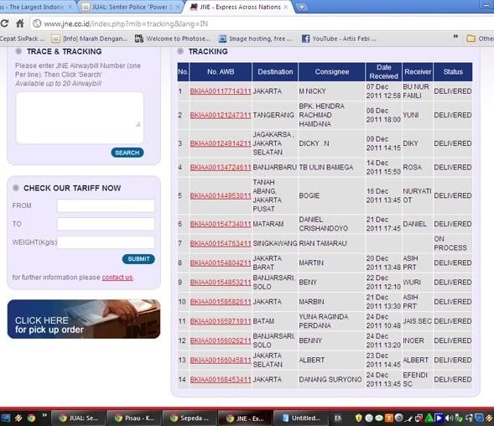Click the Status column header

click(x=453, y=72)
